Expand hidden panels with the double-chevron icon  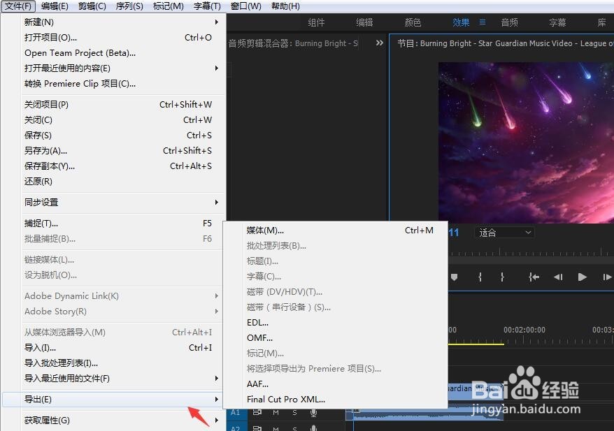pyautogui.click(x=380, y=43)
